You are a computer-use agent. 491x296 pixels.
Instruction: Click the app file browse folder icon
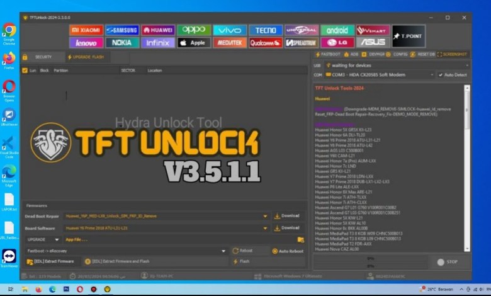point(301,239)
